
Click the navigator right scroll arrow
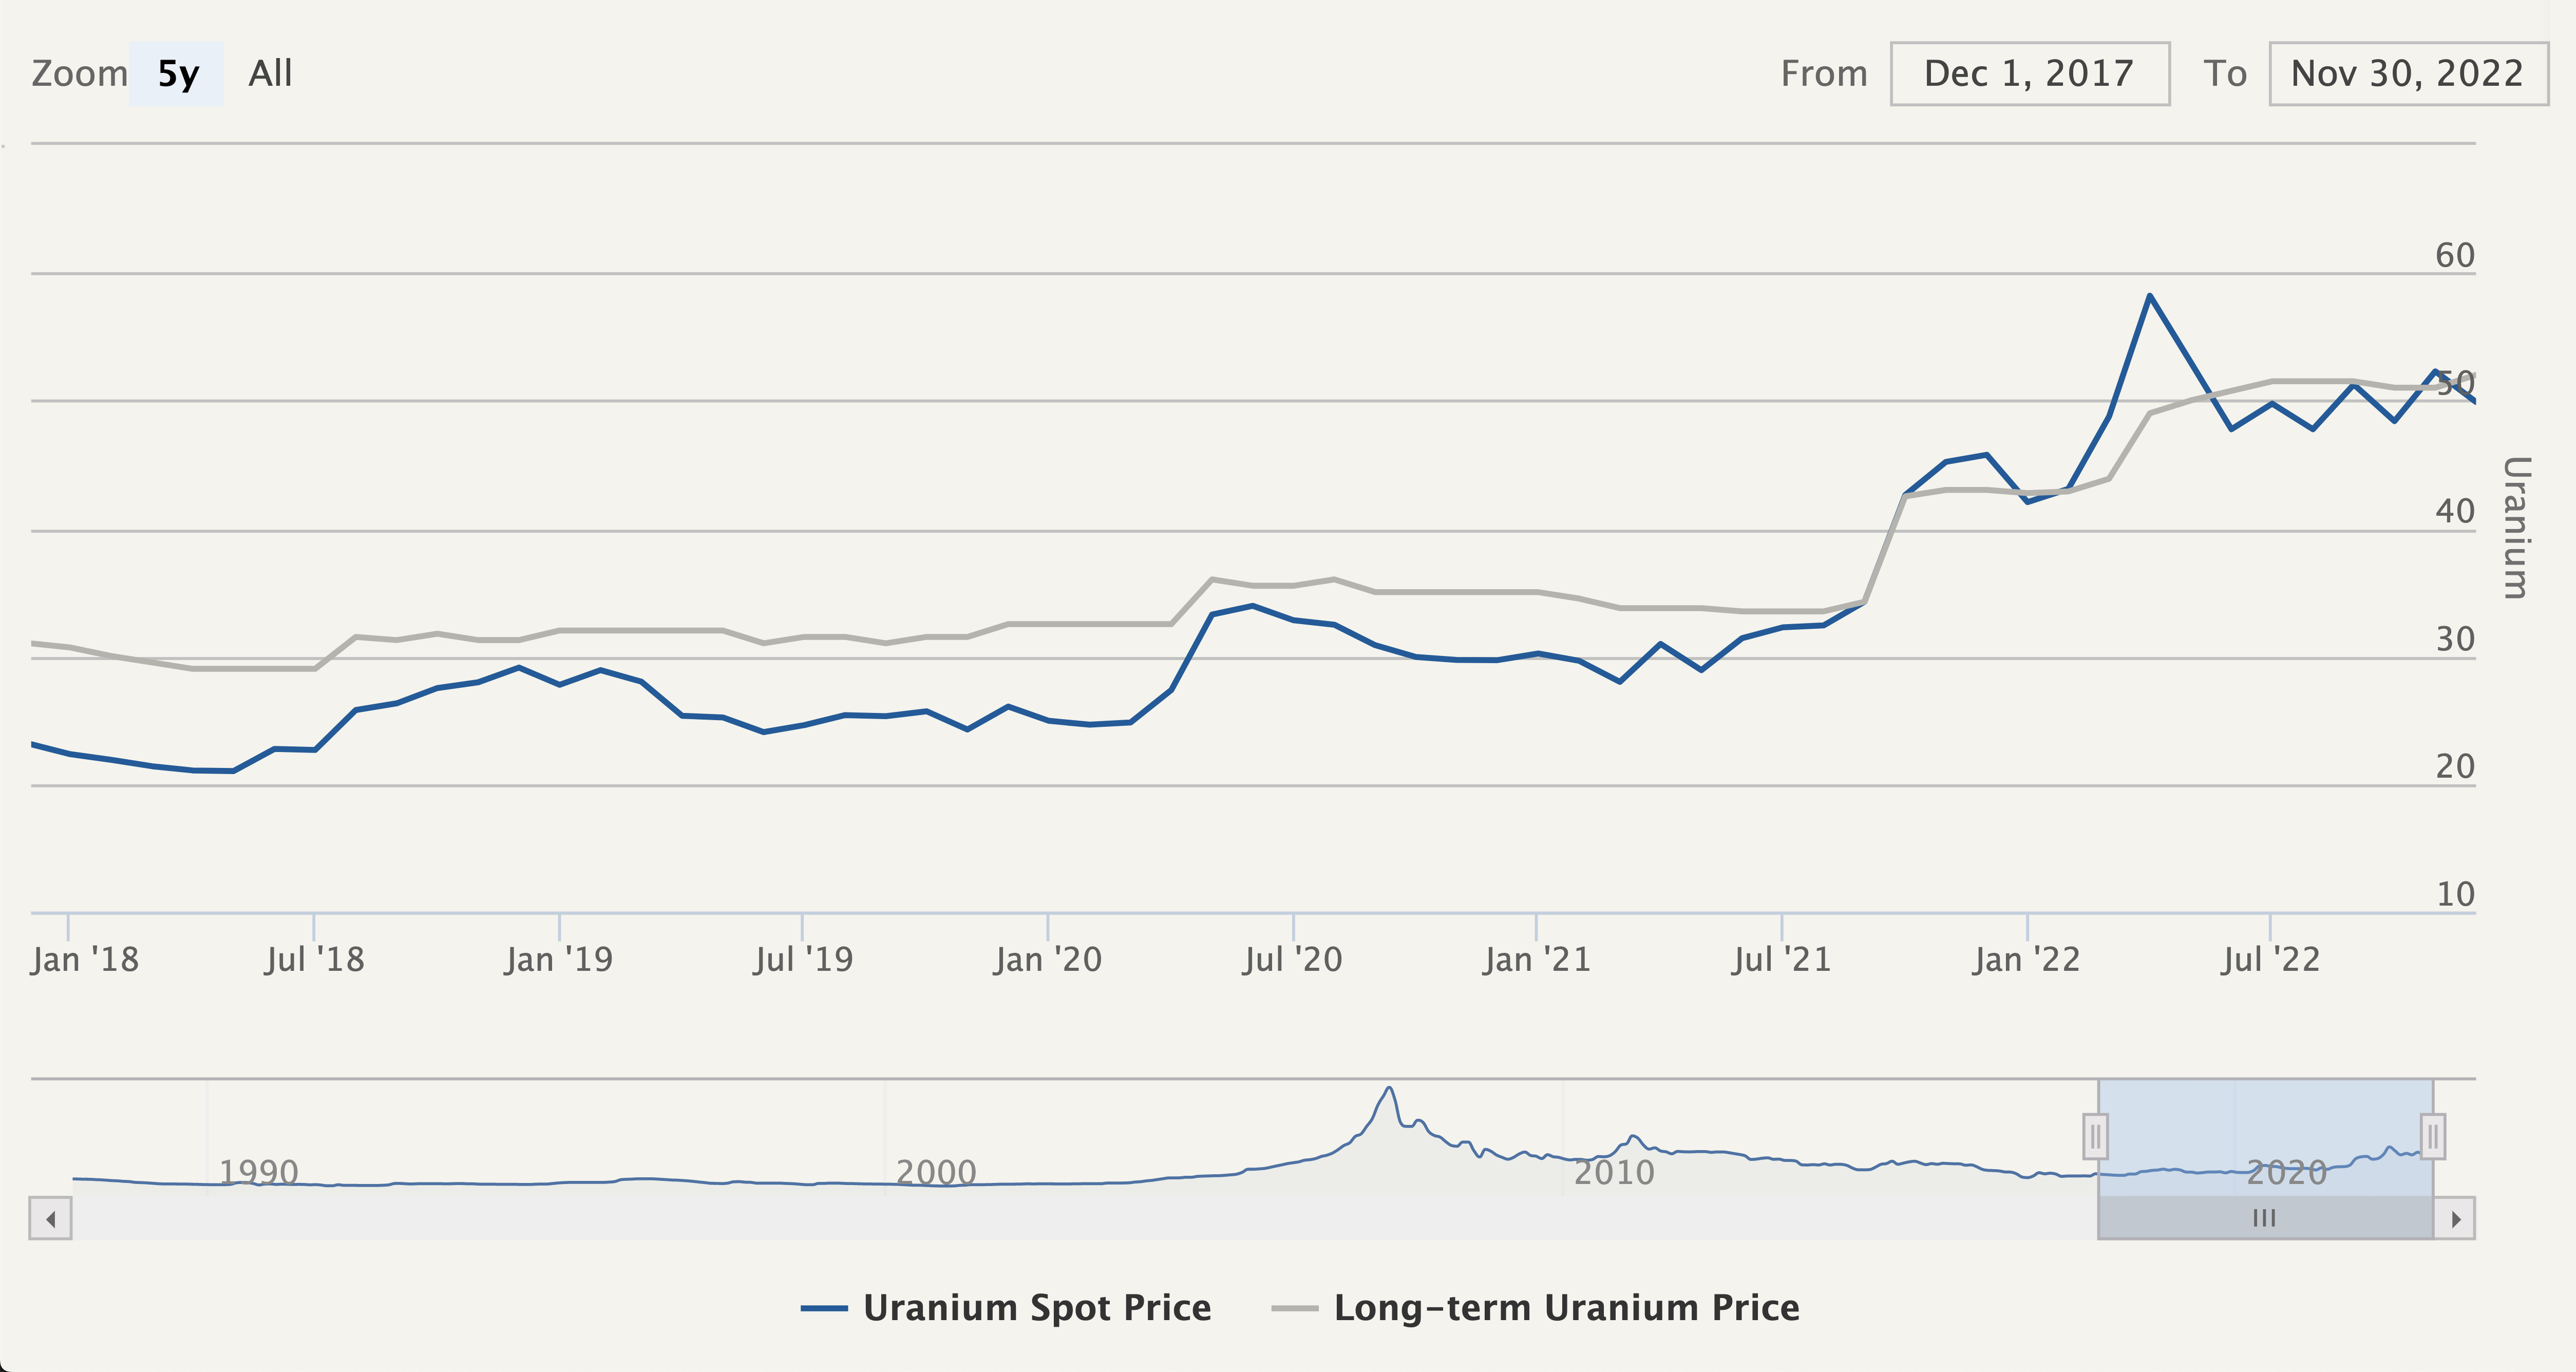click(2455, 1218)
